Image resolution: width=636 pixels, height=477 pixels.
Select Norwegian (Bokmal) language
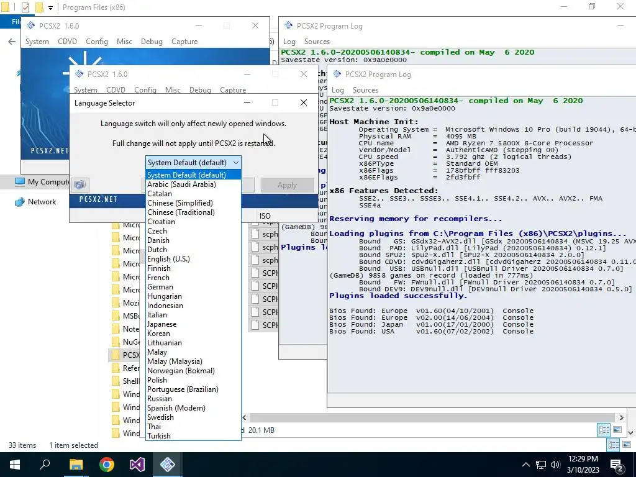(x=194, y=371)
